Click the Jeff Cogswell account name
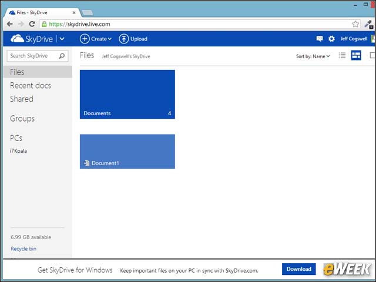 pos(354,39)
